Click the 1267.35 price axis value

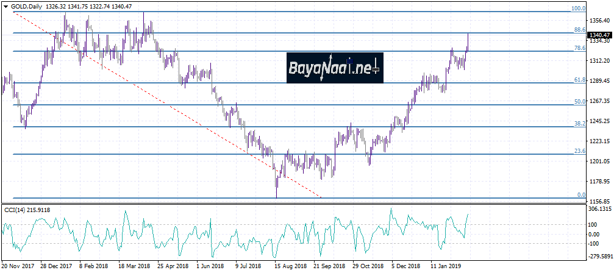[599, 101]
